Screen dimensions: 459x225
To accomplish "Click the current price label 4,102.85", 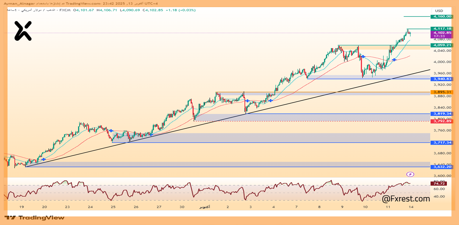I will [442, 33].
